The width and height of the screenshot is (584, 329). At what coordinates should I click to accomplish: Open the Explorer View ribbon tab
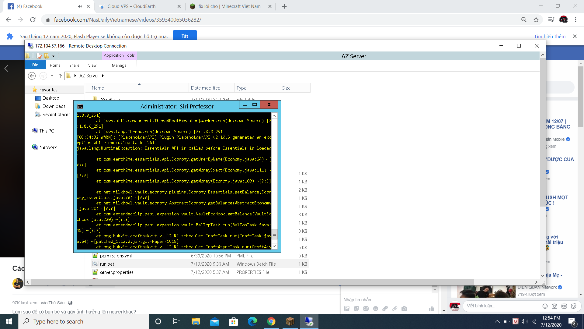pyautogui.click(x=92, y=65)
